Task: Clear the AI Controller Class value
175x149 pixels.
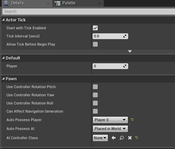Action: 130,138
